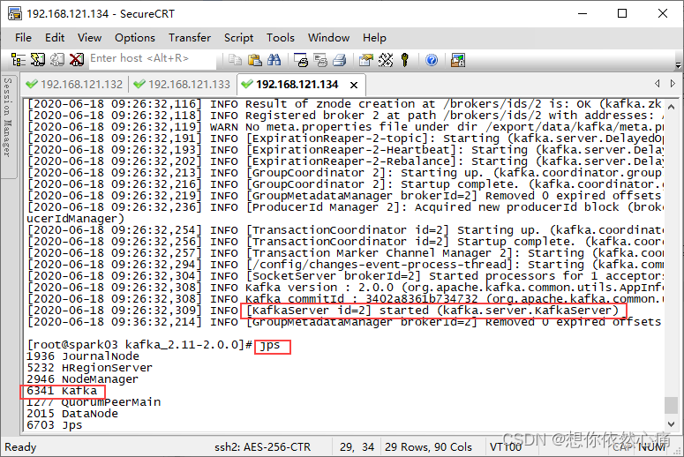Click 'Registered broker 2 at path' log line

tap(344, 116)
